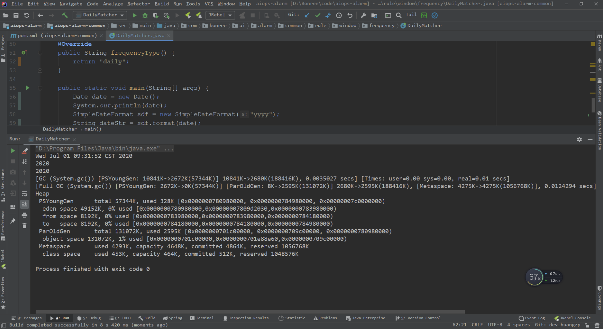
Task: Rerun DailyMatcher in Run panel
Action: click(13, 151)
